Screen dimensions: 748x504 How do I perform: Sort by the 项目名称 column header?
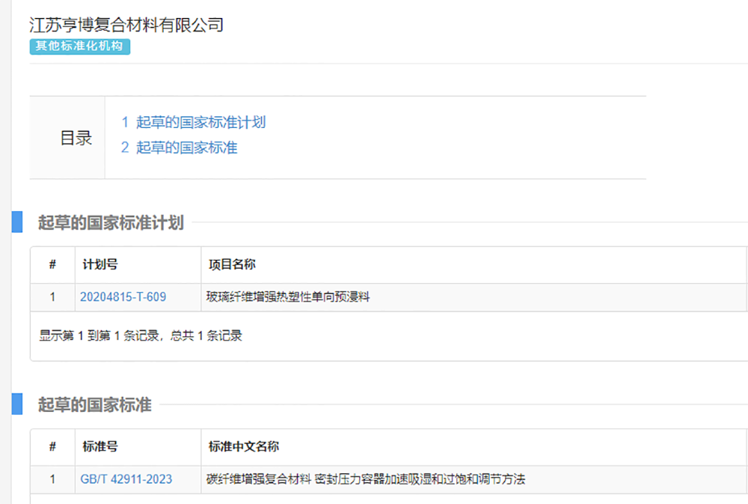tap(231, 264)
